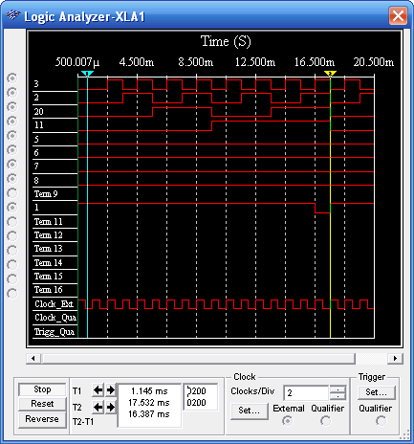Screen dimensions: 414x444
Task: Increase Clocks/Div with up stepper
Action: point(338,389)
